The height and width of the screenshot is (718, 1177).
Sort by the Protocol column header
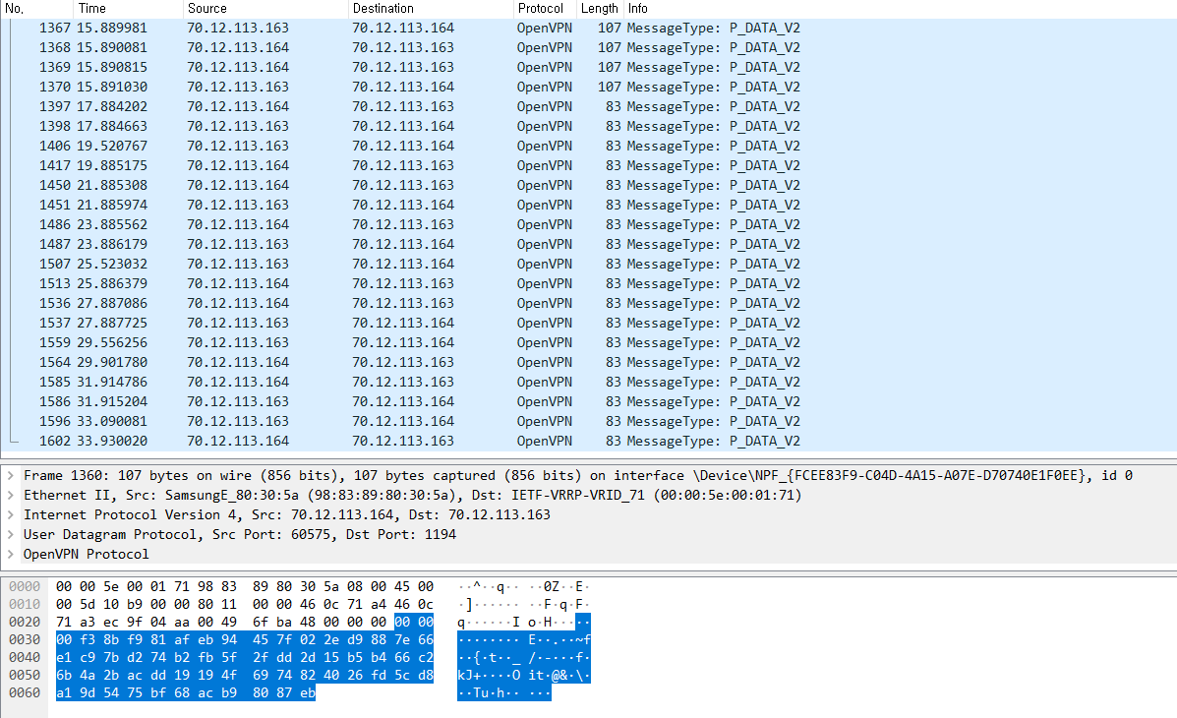click(x=545, y=8)
